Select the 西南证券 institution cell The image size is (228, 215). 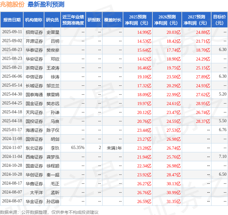(34, 157)
